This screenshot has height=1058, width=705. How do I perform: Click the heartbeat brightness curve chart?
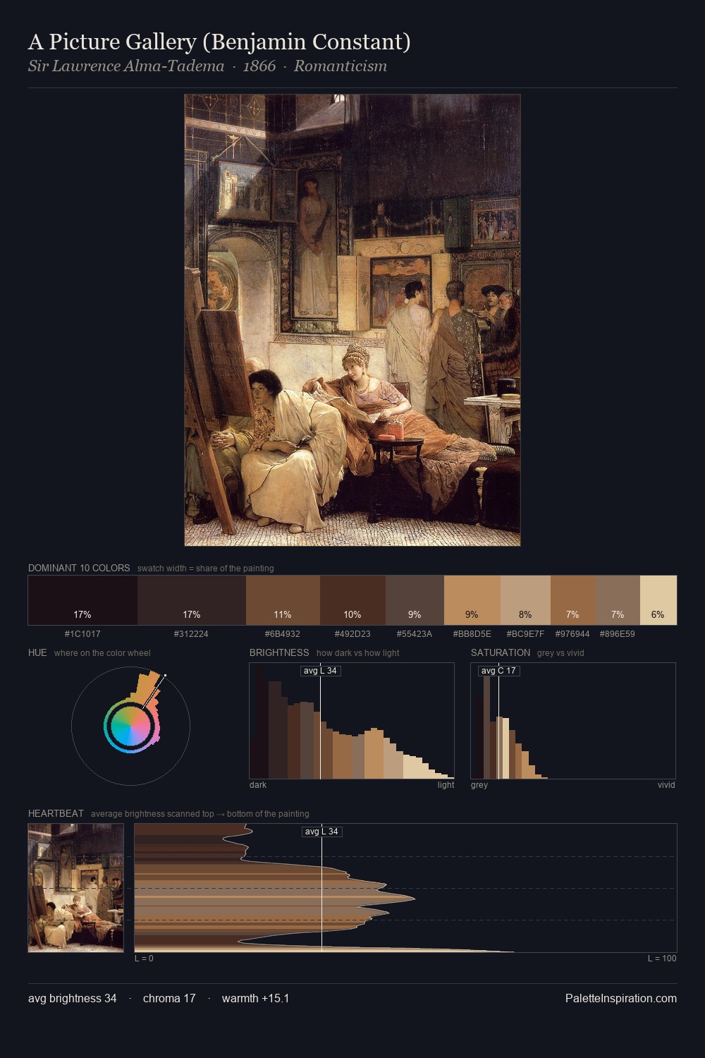[x=405, y=888]
